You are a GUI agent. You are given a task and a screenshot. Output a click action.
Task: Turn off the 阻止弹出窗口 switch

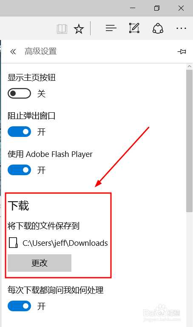click(x=19, y=131)
